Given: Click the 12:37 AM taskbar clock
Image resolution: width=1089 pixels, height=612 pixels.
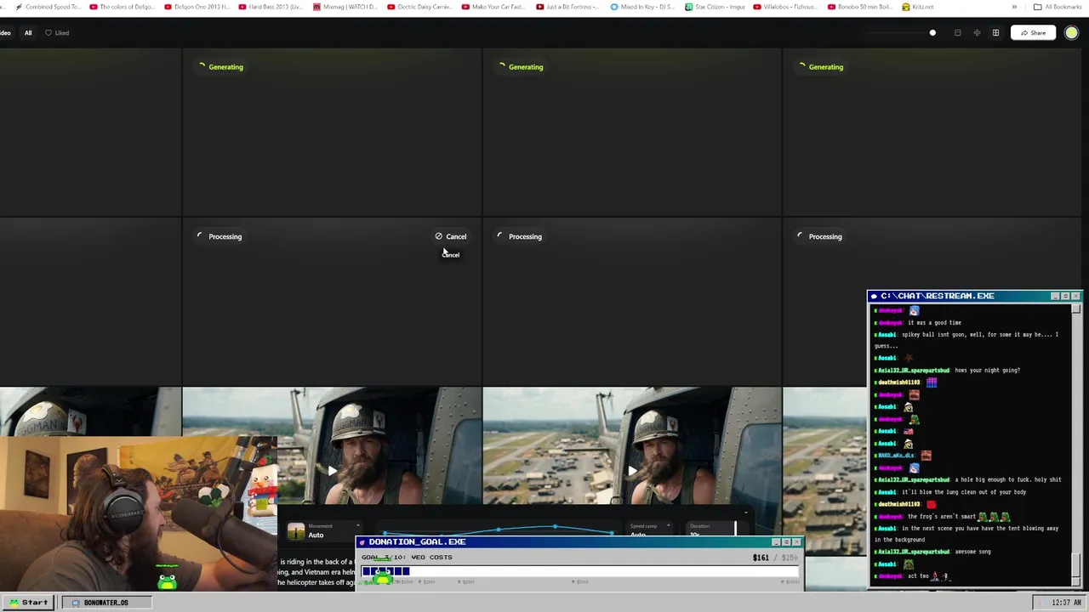Looking at the screenshot, I should [x=1066, y=603].
